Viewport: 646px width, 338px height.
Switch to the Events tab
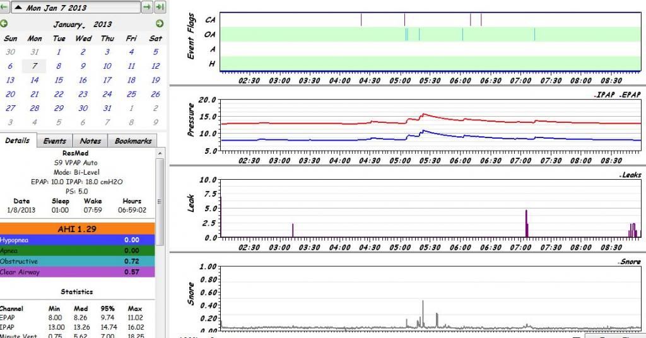[x=54, y=141]
